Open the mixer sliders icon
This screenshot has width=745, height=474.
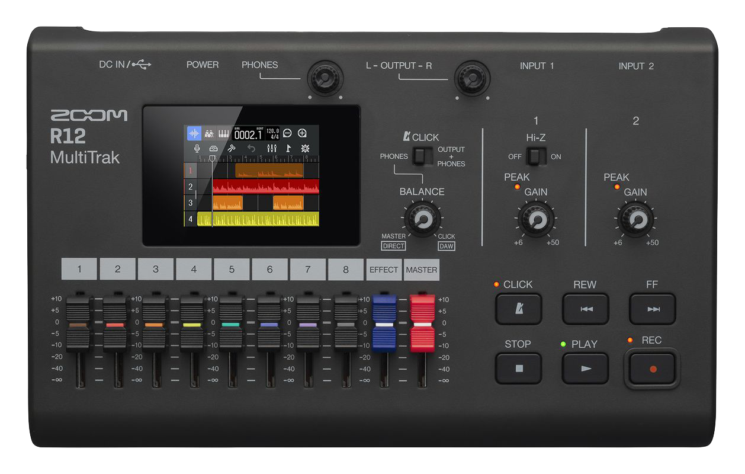coord(272,148)
